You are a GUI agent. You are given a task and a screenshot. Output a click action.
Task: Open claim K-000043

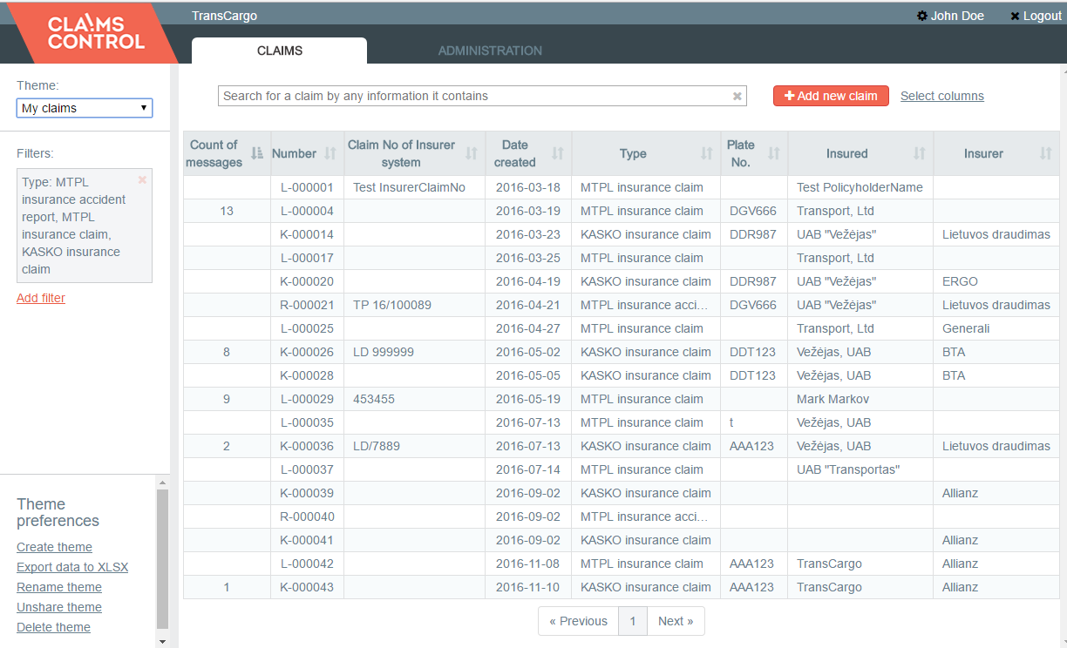307,587
